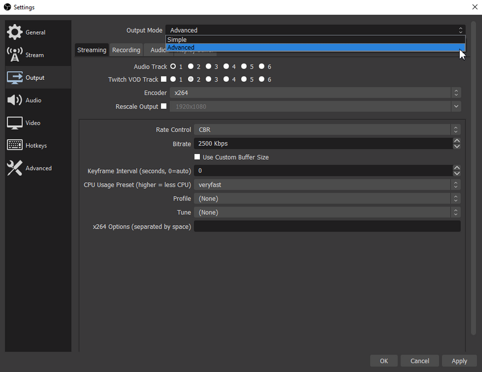
Task: Open General settings gear icon
Action: tap(15, 32)
